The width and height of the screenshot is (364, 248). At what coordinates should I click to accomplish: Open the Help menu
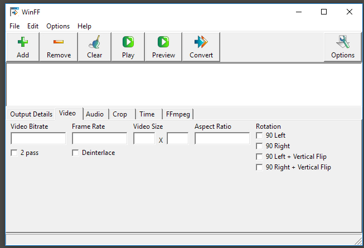84,26
